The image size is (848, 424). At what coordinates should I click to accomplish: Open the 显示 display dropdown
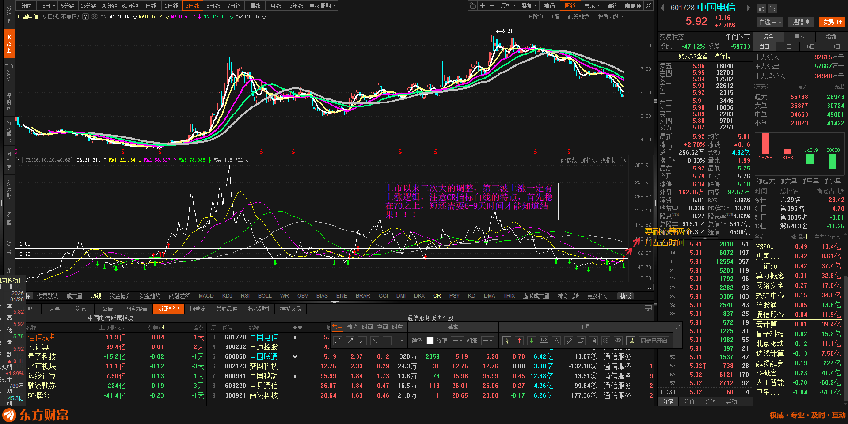(x=592, y=6)
